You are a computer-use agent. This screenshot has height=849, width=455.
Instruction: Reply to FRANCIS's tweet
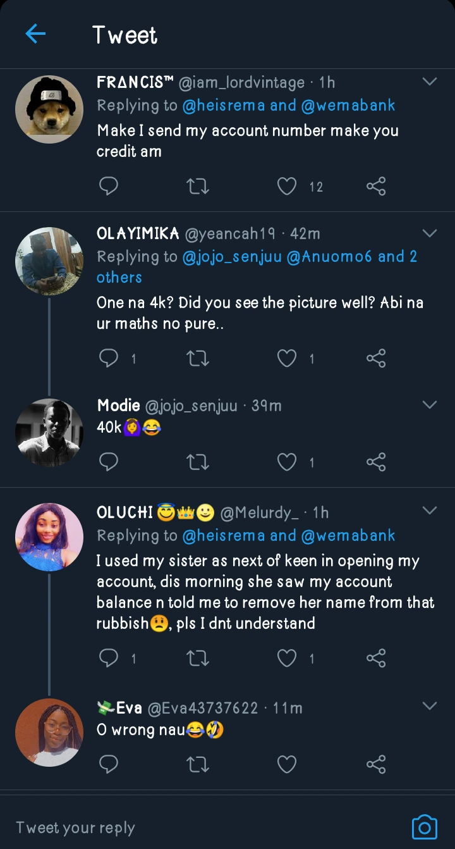109,186
